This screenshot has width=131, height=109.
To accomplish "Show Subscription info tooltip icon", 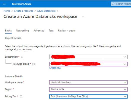I will click(22, 57).
